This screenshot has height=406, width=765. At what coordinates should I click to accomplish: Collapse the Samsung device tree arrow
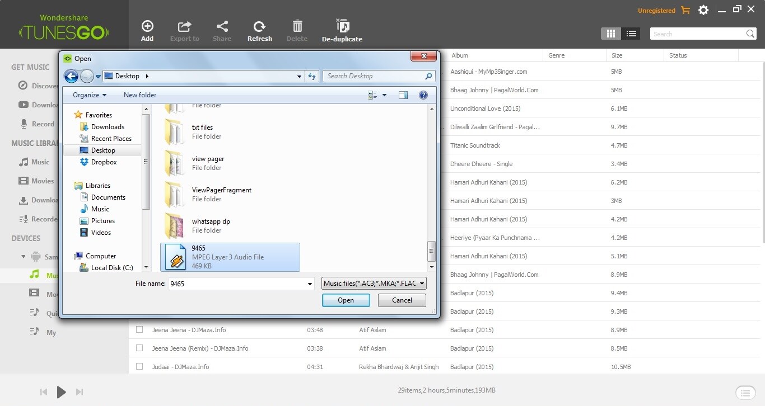[x=24, y=257]
